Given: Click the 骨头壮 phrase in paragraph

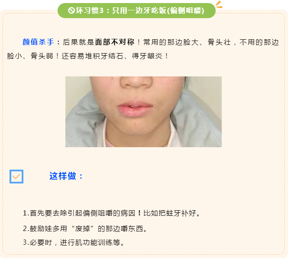Looking at the screenshot, I should point(219,42).
